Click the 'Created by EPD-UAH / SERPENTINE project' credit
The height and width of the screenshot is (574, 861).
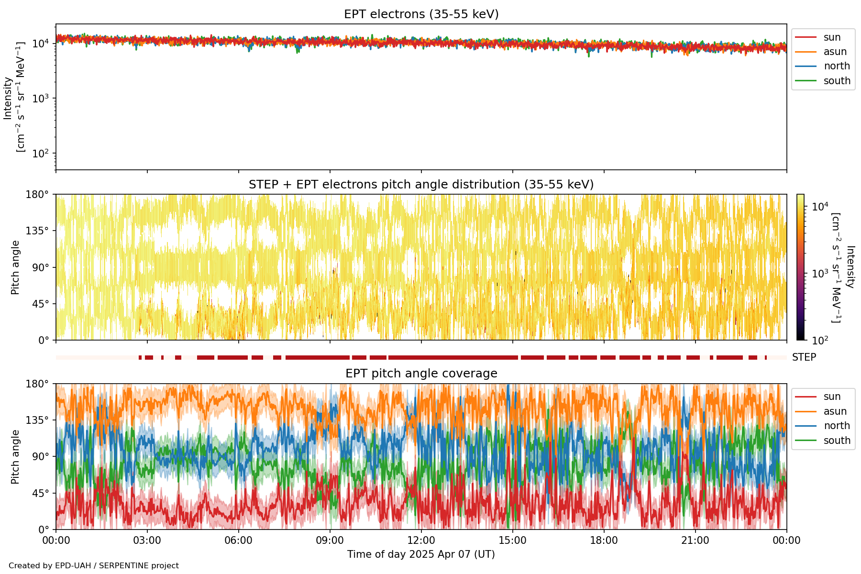point(94,566)
